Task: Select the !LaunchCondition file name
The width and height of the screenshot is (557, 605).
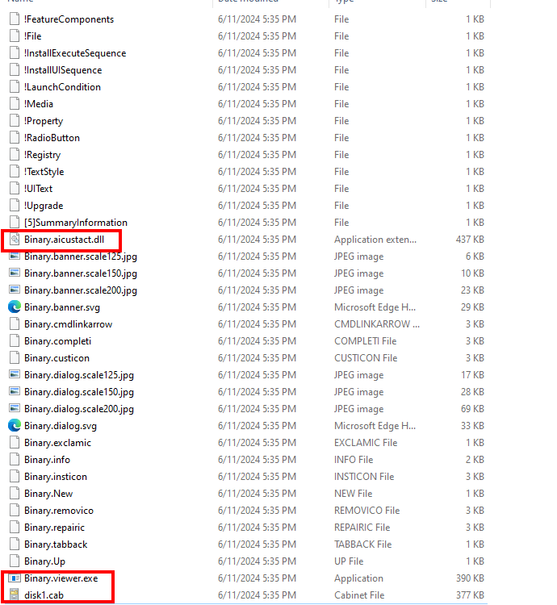Action: click(62, 87)
